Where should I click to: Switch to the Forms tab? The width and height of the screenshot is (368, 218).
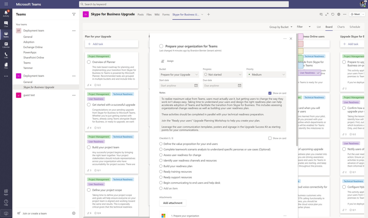[x=166, y=15]
